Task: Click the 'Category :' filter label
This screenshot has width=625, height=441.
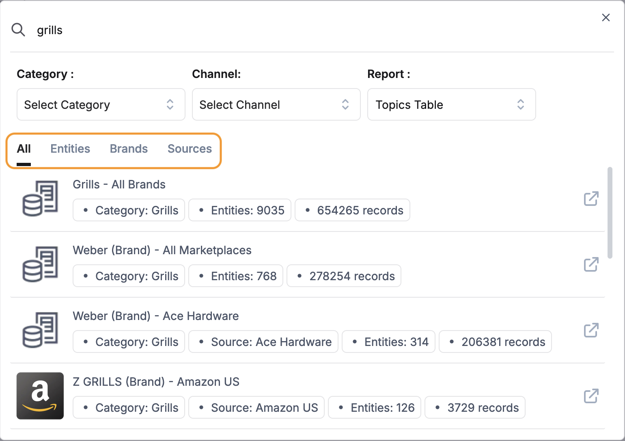Action: [x=45, y=74]
